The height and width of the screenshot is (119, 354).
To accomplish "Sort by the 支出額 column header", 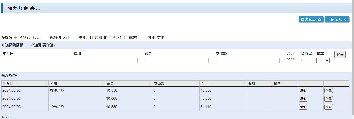I will pyautogui.click(x=176, y=84).
